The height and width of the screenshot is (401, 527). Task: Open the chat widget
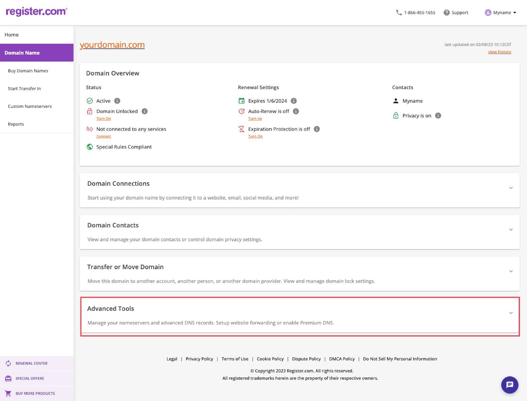pyautogui.click(x=510, y=385)
